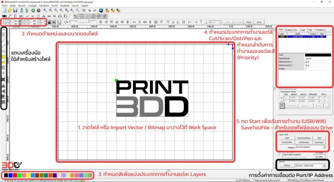The height and width of the screenshot is (182, 334).
Task: Click the green circle plus icon
Action: 33,10
